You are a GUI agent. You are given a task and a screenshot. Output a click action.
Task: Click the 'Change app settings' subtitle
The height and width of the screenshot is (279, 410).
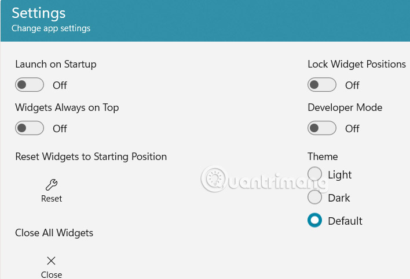point(51,28)
